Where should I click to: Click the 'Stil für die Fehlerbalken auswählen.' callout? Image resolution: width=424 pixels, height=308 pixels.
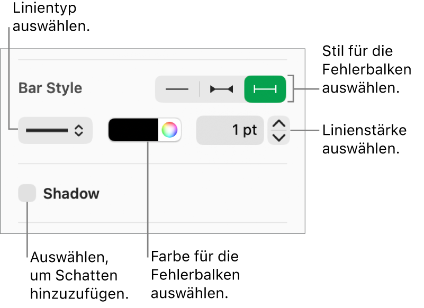click(367, 69)
